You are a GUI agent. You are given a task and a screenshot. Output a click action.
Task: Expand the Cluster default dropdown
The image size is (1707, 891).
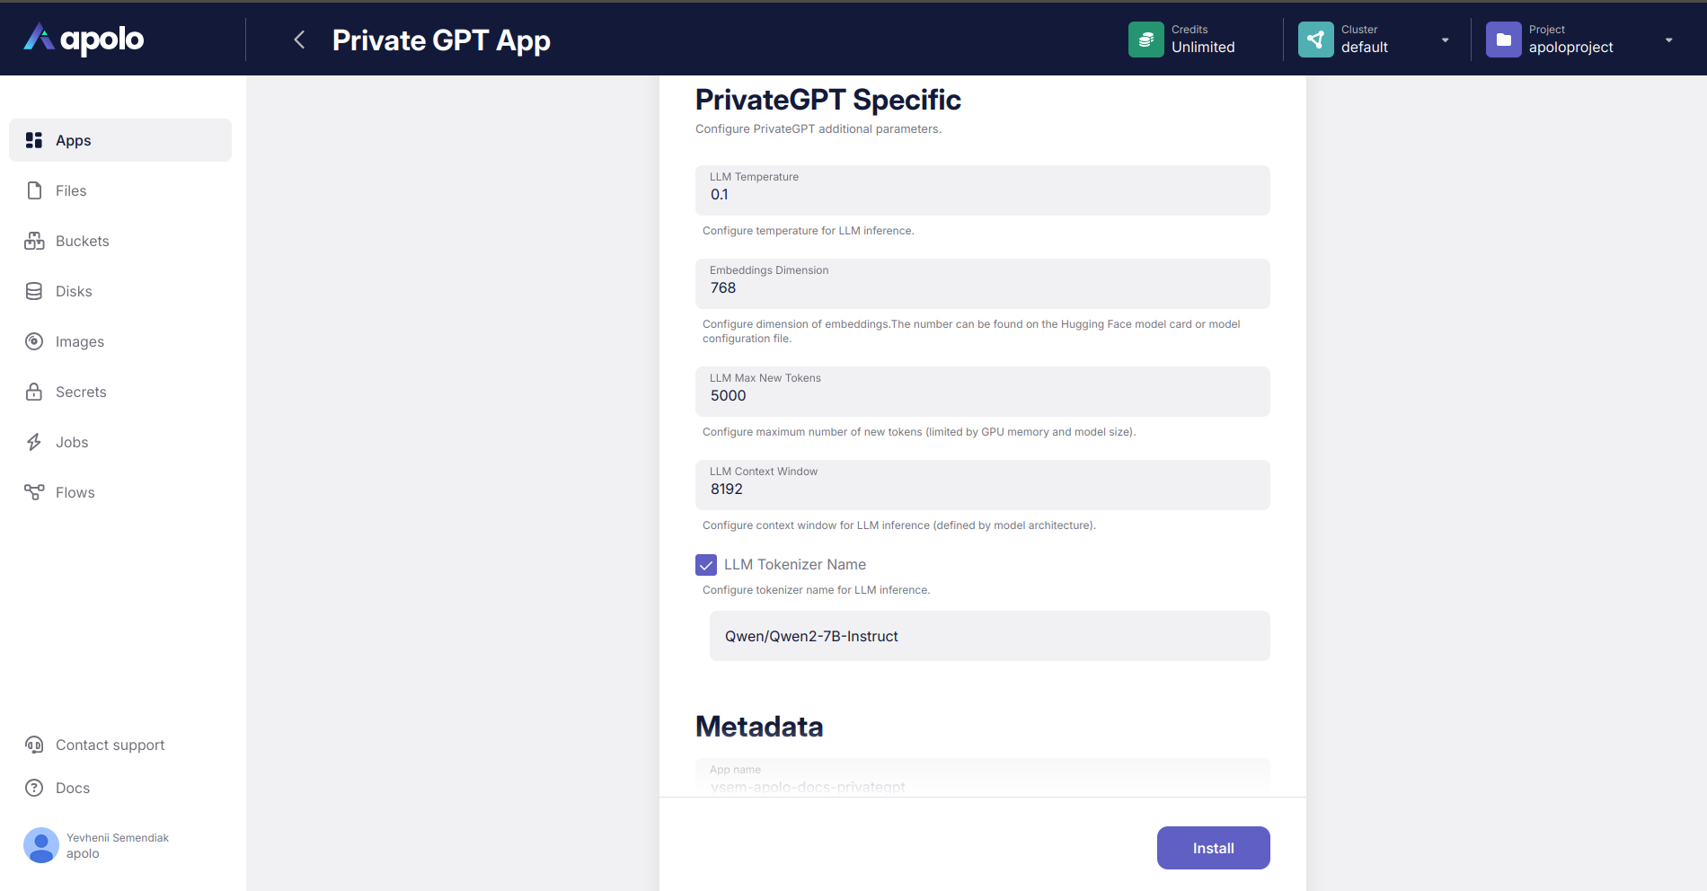click(1445, 40)
